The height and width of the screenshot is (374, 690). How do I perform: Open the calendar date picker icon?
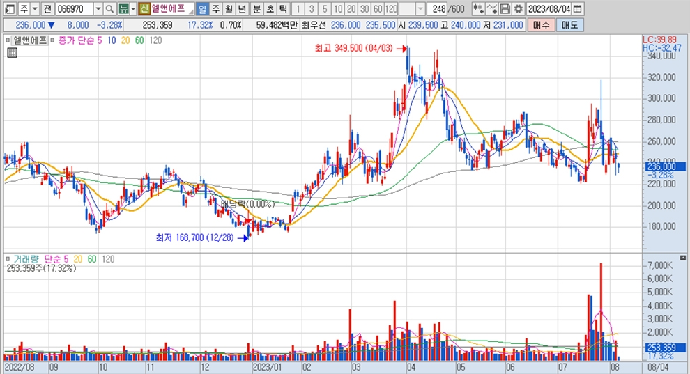[x=576, y=9]
